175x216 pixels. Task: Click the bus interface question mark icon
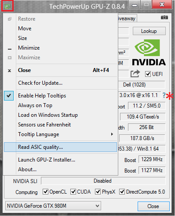click(164, 95)
